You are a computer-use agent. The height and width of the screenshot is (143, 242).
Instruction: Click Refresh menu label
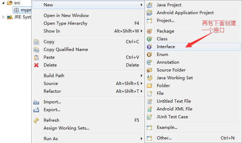(x=51, y=120)
